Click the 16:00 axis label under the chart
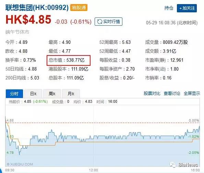This screenshot has height=173, width=204. [195, 170]
